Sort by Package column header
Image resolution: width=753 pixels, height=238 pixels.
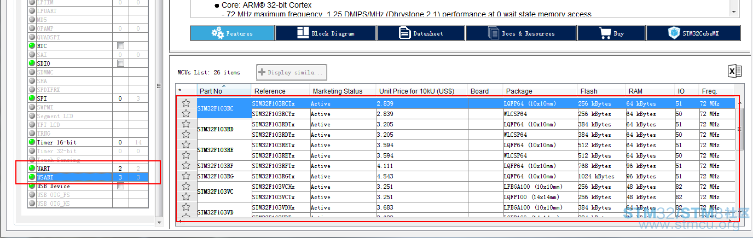[x=541, y=91]
